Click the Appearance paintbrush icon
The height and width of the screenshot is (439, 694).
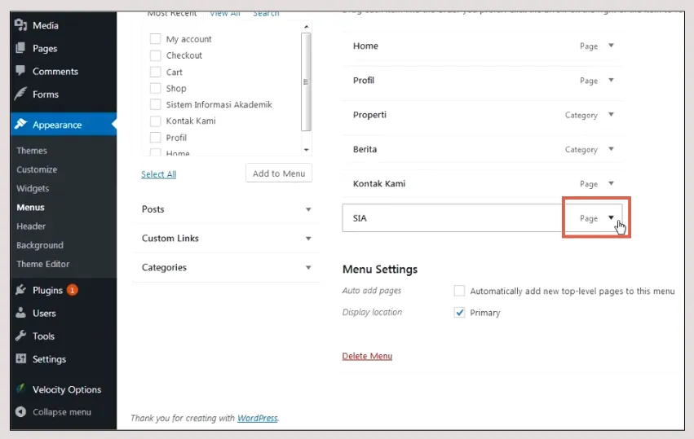tap(20, 125)
